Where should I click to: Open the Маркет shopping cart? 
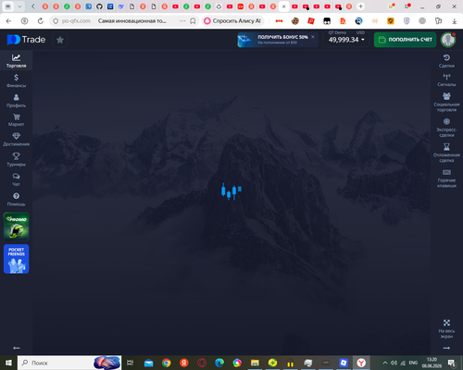click(16, 120)
